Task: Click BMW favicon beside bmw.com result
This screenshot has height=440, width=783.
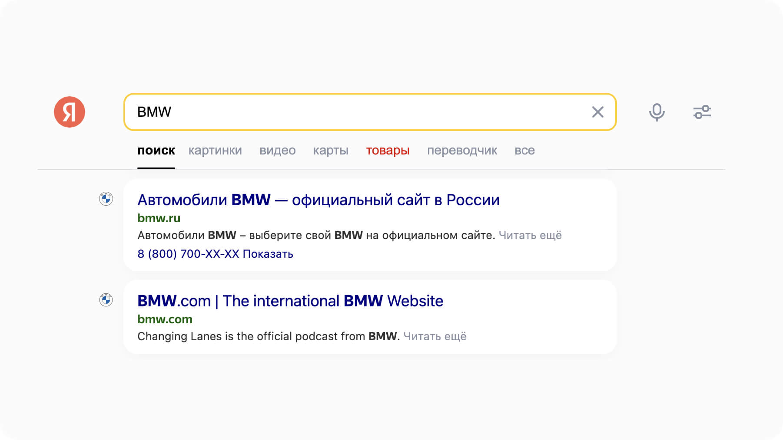Action: tap(106, 300)
